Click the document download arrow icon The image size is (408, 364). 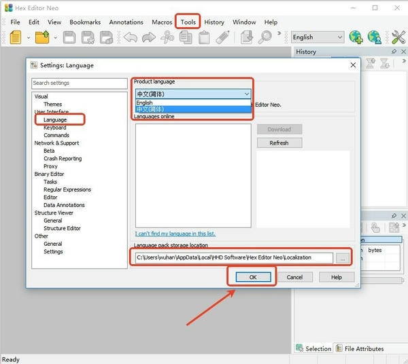[246, 37]
